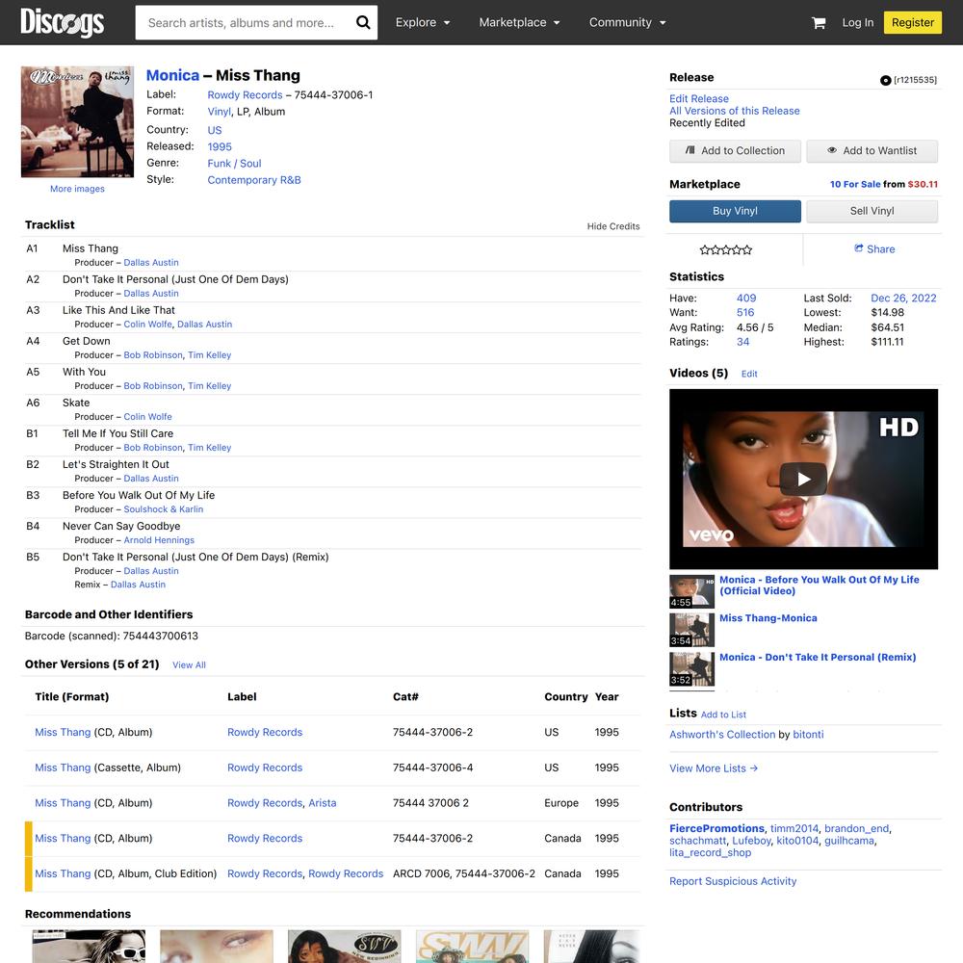The image size is (963, 963).
Task: Open Bob Robinson producer link for With You
Action: point(153,386)
